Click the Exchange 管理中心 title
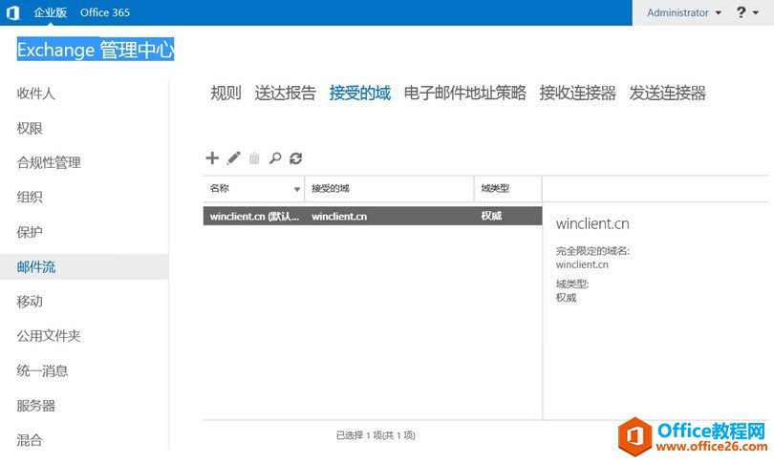Viewport: 774px width, 463px height. 96,50
